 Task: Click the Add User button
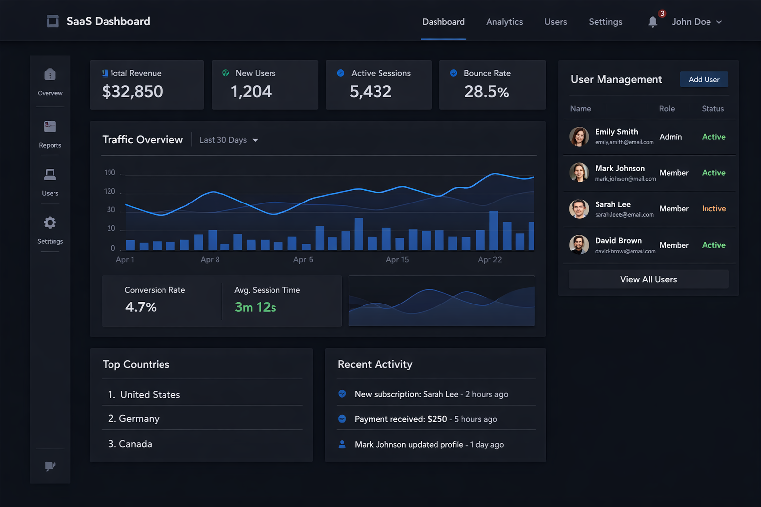point(704,79)
